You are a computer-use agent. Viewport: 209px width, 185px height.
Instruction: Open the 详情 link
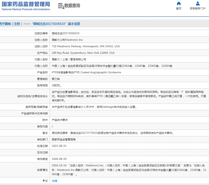pos(54,181)
